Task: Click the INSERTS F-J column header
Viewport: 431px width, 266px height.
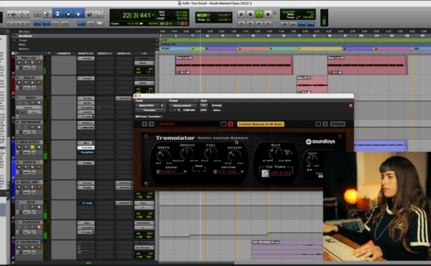Action: 105,54
